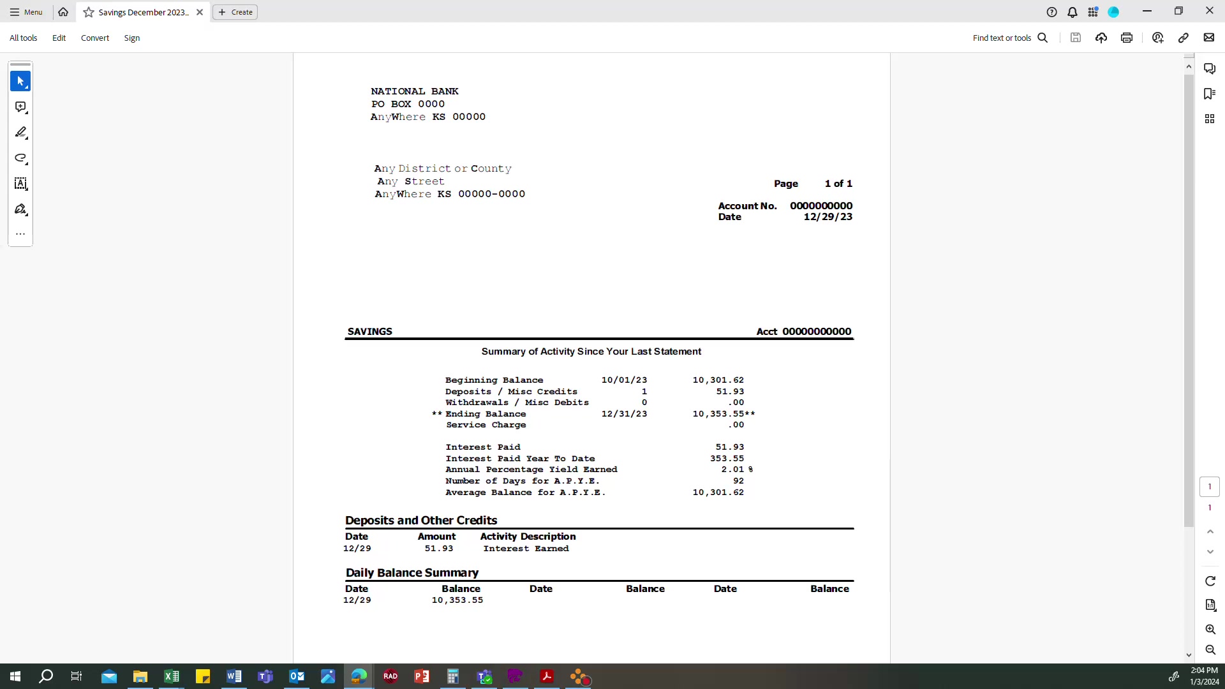Toggle the Bookmarks panel
1225x689 pixels.
pyautogui.click(x=1210, y=94)
